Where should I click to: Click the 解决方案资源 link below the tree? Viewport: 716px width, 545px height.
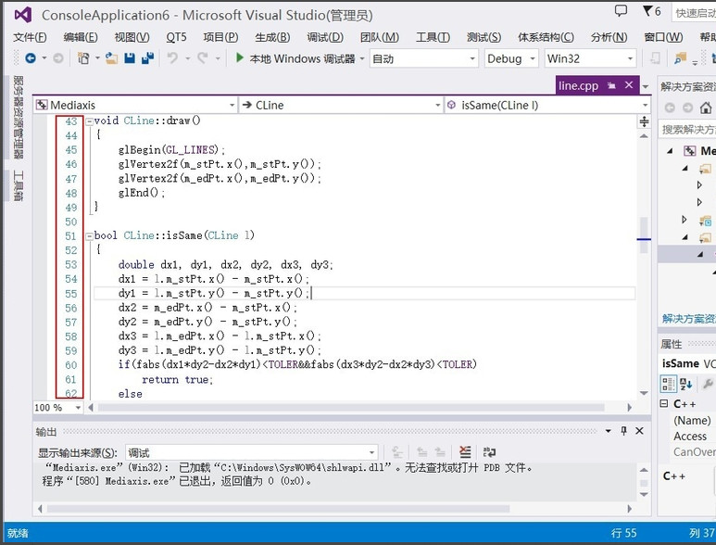coord(688,319)
